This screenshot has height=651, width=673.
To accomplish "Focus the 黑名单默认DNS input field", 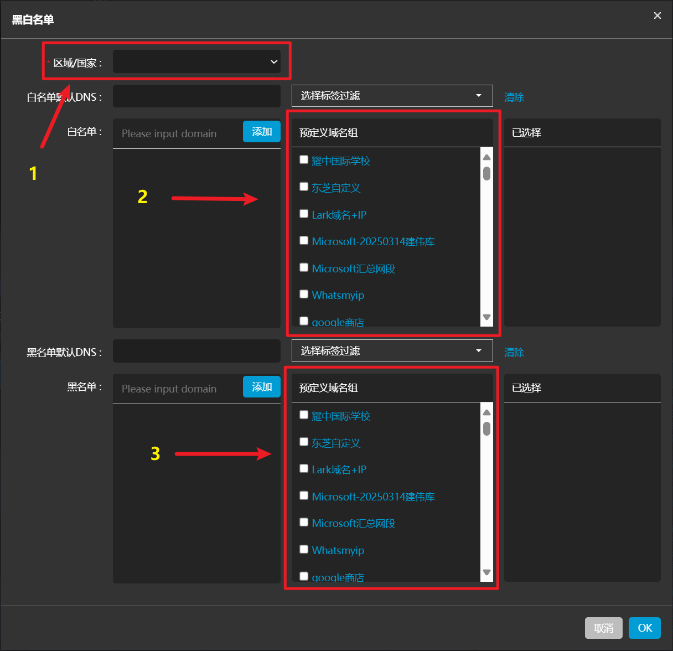I will (x=196, y=352).
